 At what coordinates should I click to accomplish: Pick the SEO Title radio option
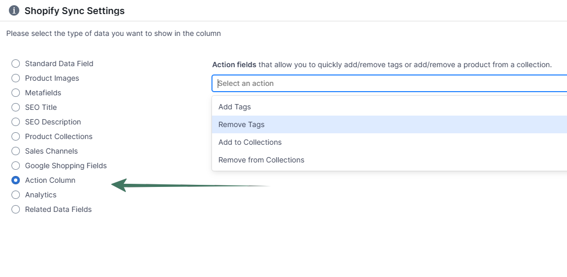16,107
